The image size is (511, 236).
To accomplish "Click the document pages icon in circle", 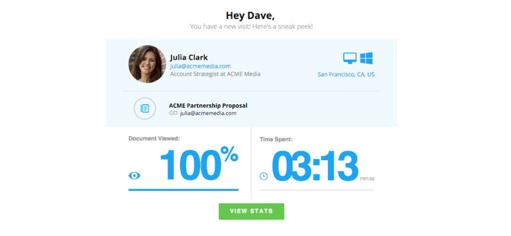I will coord(145,109).
